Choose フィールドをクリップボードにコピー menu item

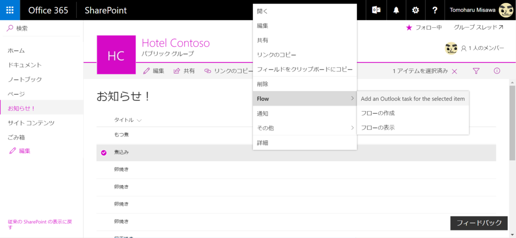click(x=305, y=69)
